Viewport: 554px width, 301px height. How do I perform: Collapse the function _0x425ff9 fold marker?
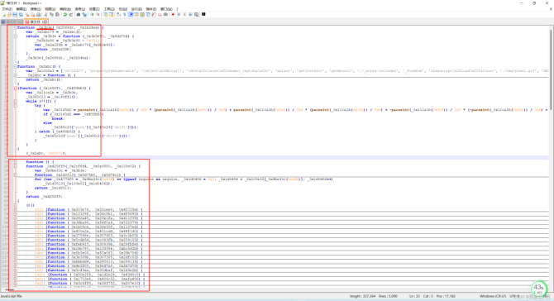click(16, 166)
